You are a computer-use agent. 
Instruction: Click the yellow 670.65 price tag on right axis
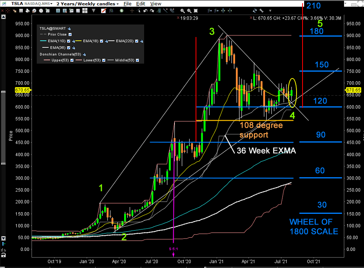354,90
